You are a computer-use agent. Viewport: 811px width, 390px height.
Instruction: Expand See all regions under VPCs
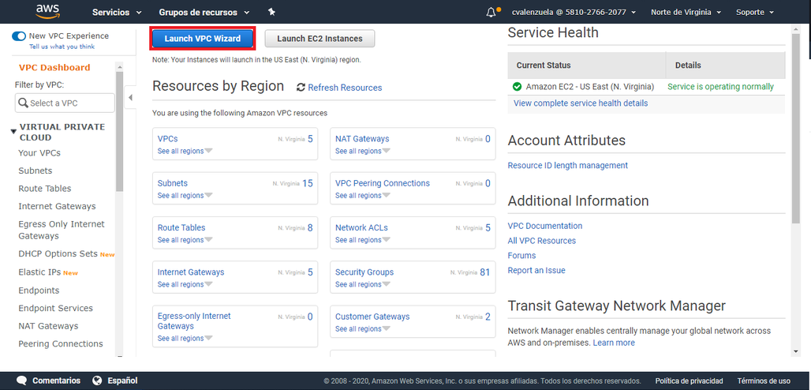click(185, 152)
